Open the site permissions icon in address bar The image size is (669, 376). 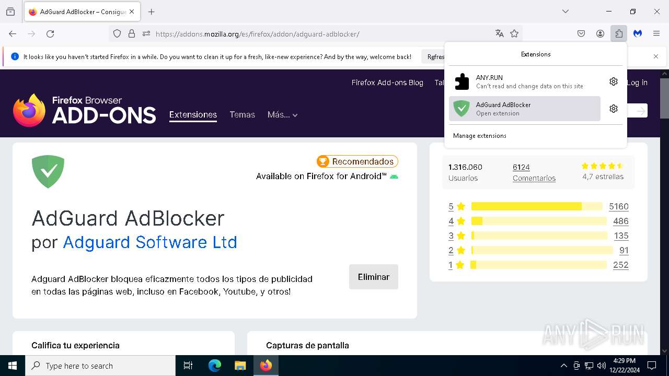[x=146, y=33]
